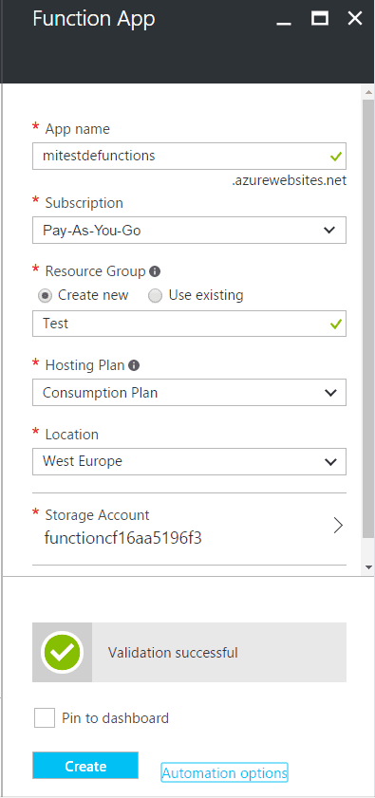Click the green checkmark in App name field
The image size is (375, 798).
point(335,157)
